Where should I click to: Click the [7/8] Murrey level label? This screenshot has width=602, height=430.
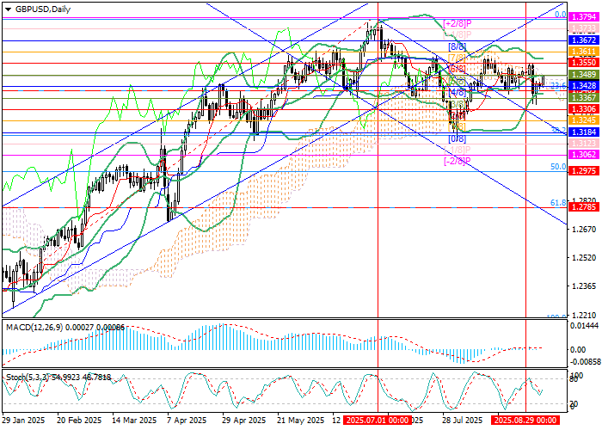click(457, 58)
